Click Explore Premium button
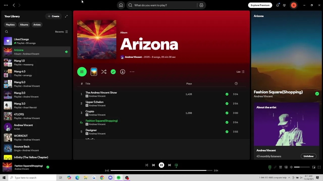The image size is (323, 181). [260, 5]
